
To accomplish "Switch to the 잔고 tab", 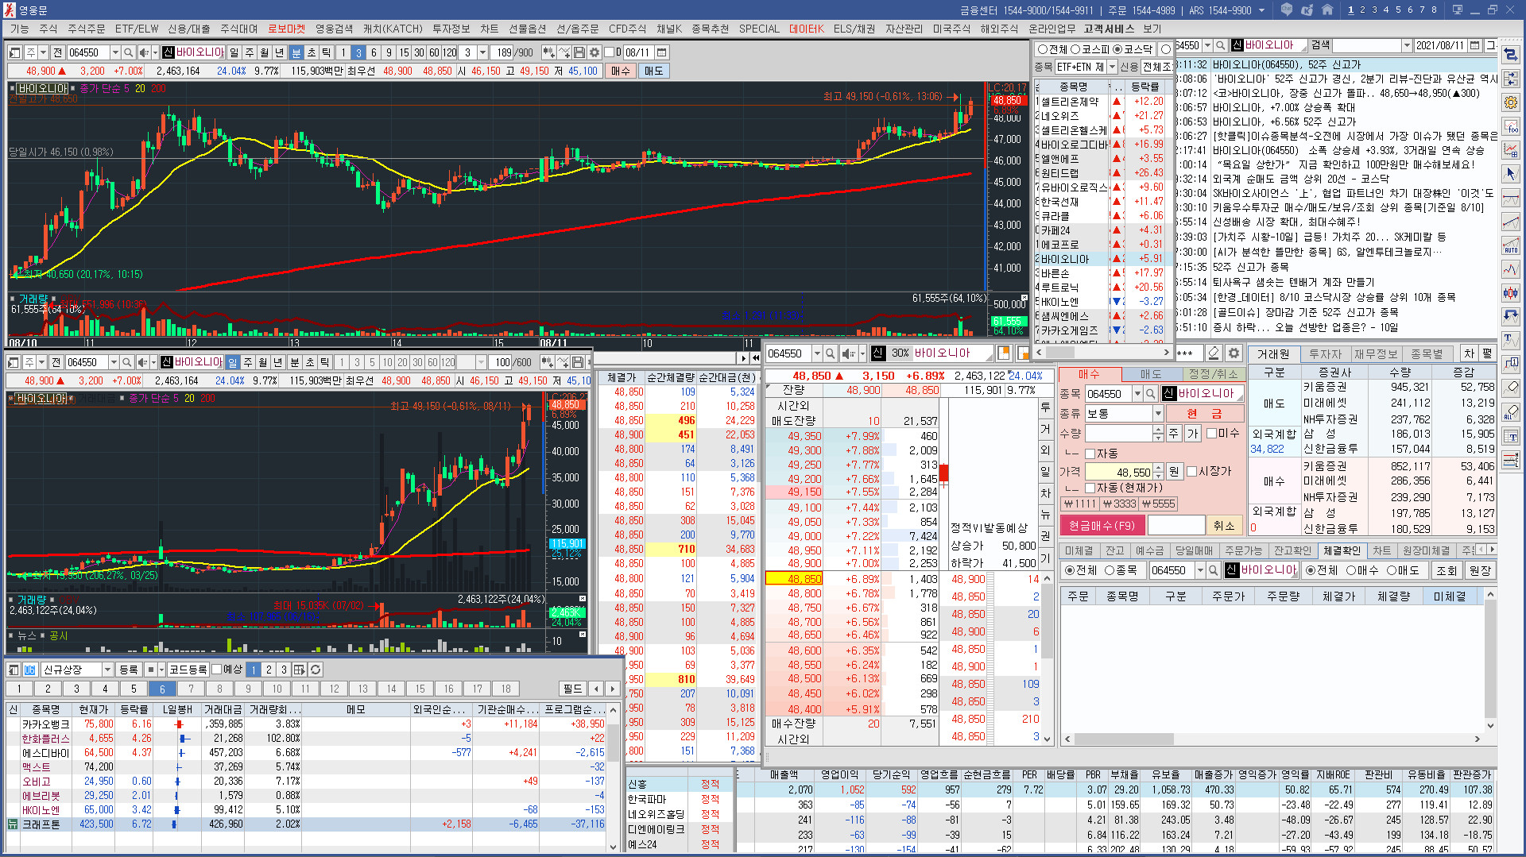I will [1114, 550].
